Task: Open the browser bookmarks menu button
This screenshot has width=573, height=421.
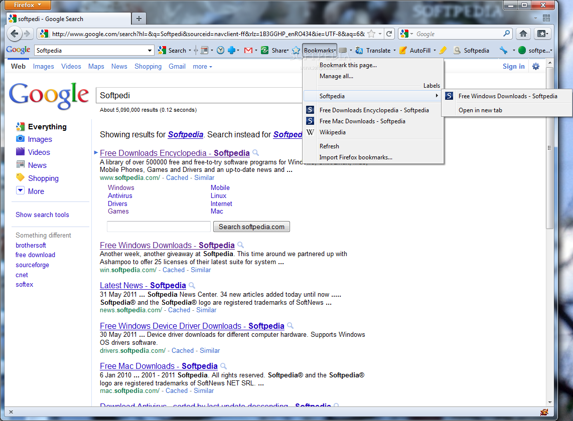Action: tap(542, 34)
